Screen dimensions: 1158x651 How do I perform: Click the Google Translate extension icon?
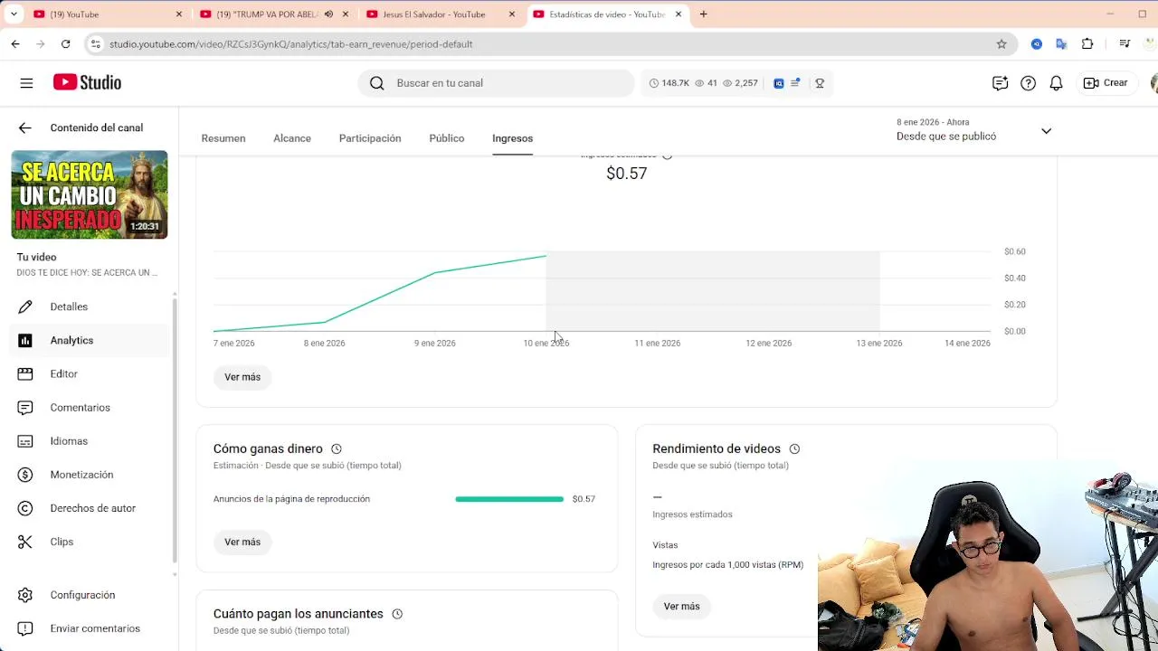1062,43
